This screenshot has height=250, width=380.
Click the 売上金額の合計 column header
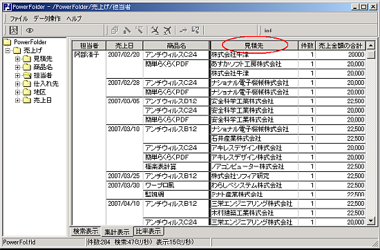[x=341, y=46]
